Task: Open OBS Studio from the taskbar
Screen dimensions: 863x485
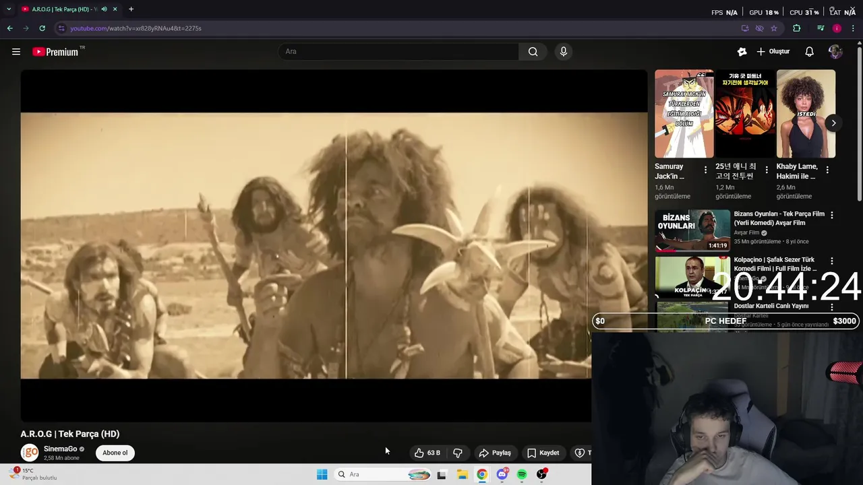Action: (541, 474)
